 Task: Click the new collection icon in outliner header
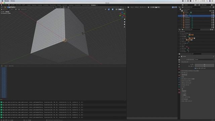click(213, 7)
